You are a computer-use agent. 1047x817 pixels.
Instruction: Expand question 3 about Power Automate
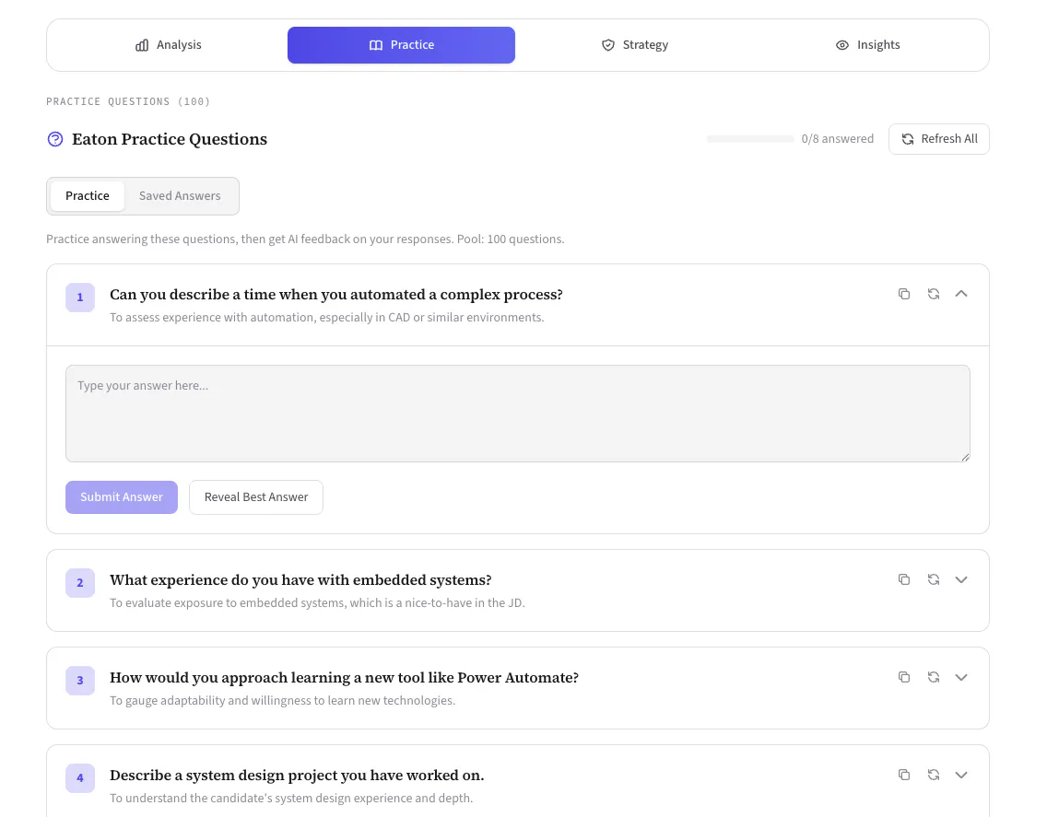(961, 677)
